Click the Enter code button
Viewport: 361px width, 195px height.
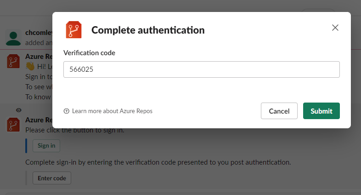click(x=52, y=178)
